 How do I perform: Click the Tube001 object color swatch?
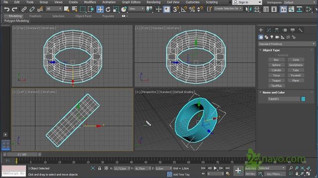[x=303, y=99]
